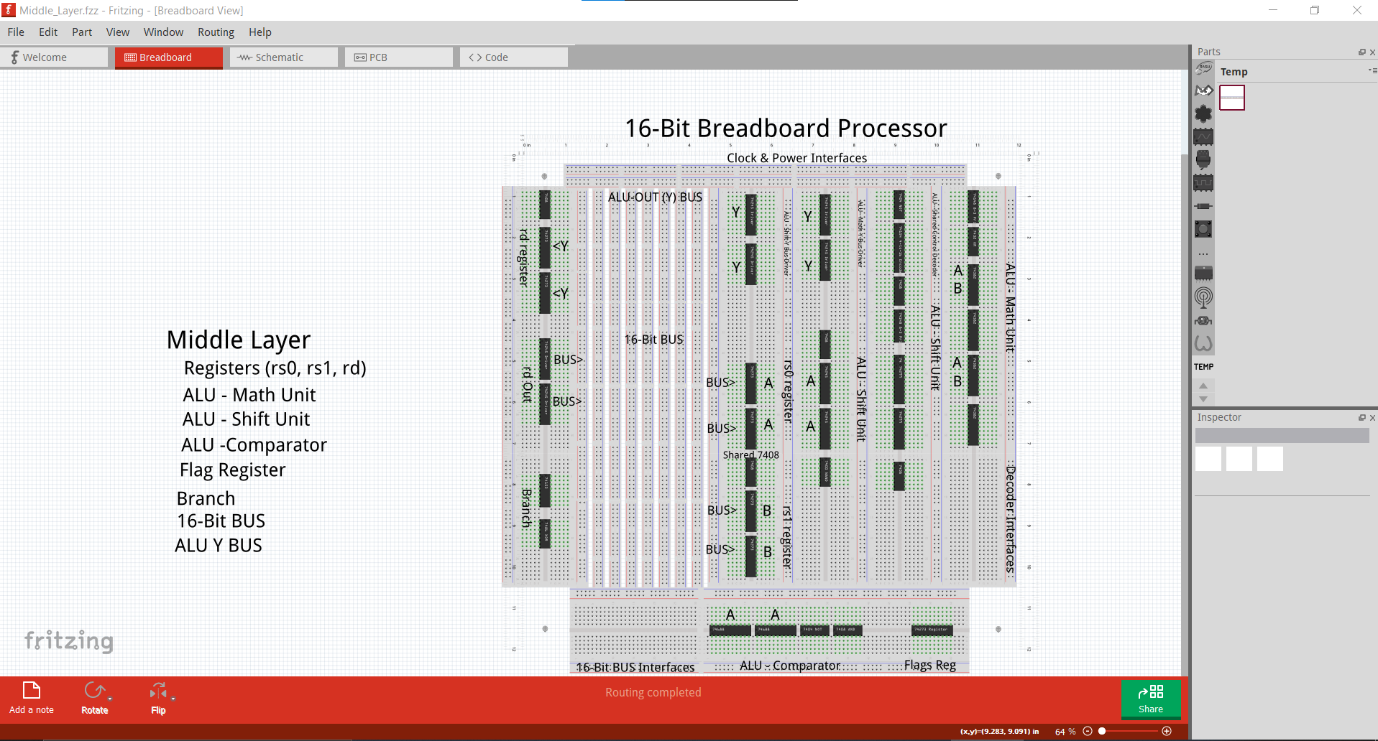1378x741 pixels.
Task: Open the SMD chip parts bin icon
Action: [x=1203, y=273]
